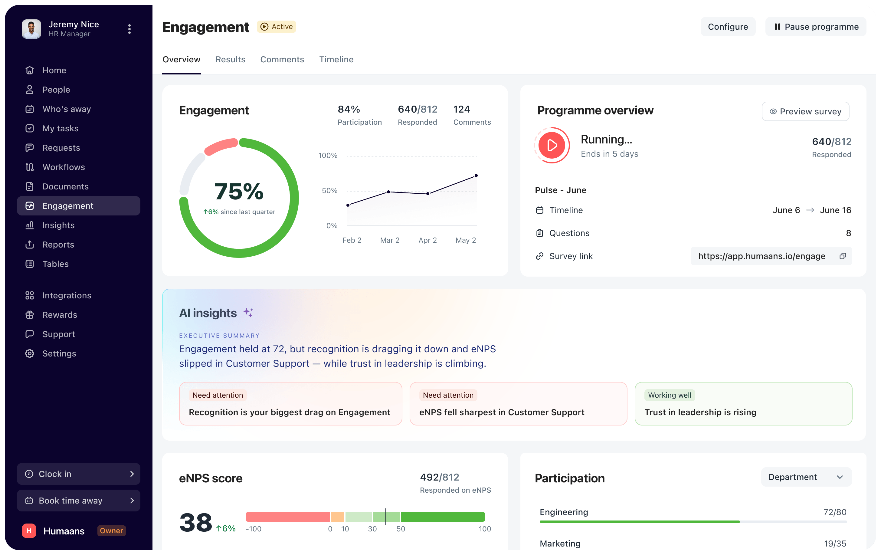The height and width of the screenshot is (555, 881).
Task: Click the red Running play icon
Action: point(552,145)
